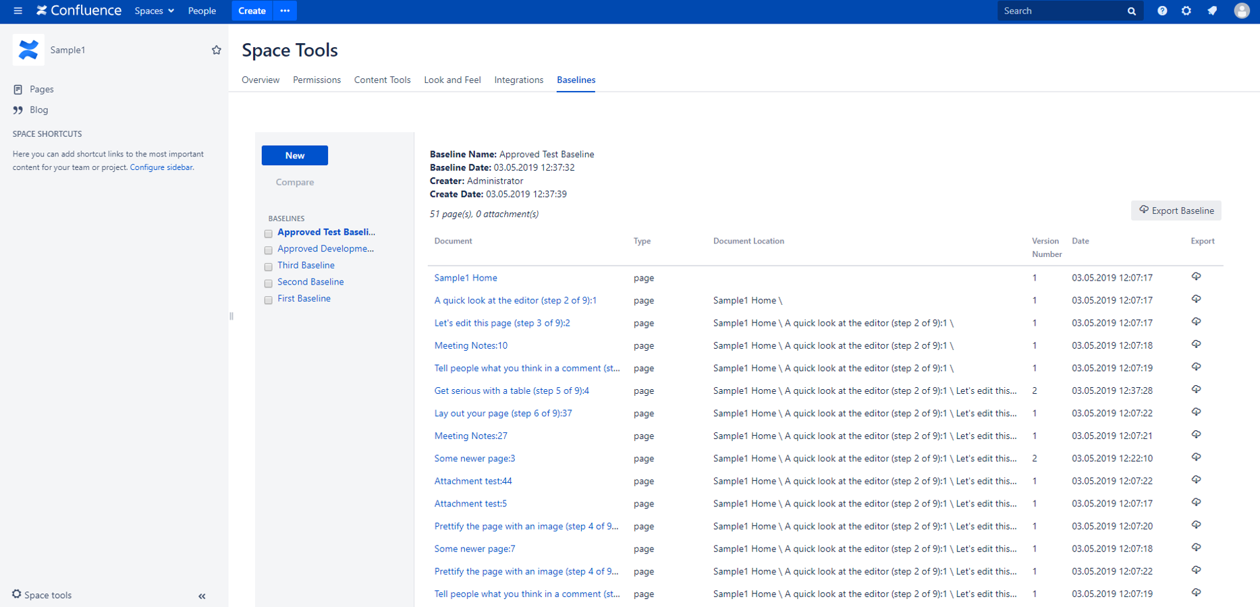This screenshot has width=1260, height=607.
Task: Collapse the sidebar with double chevron
Action: coord(202,596)
